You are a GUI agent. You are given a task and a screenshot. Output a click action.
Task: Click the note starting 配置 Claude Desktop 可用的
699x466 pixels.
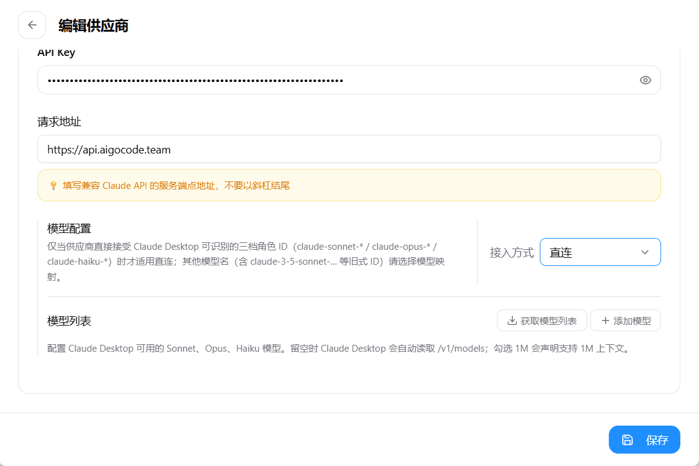point(340,349)
